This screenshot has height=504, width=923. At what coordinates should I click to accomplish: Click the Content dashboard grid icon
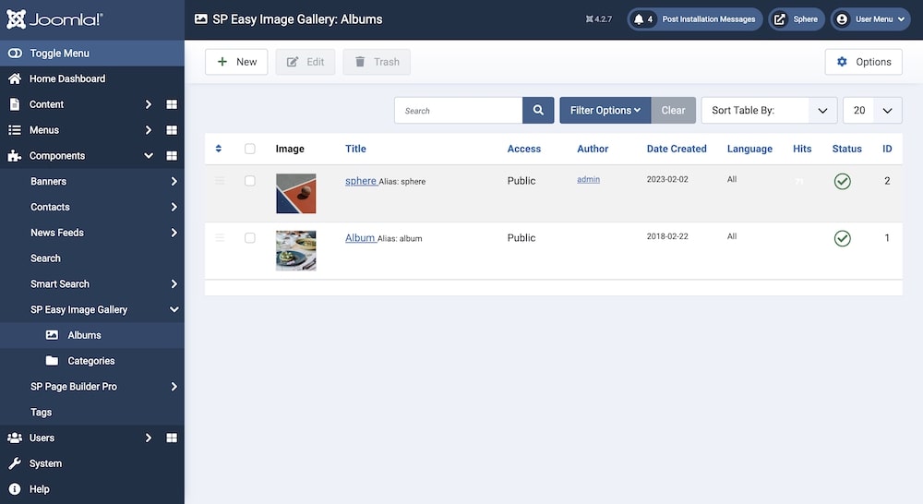(x=172, y=104)
